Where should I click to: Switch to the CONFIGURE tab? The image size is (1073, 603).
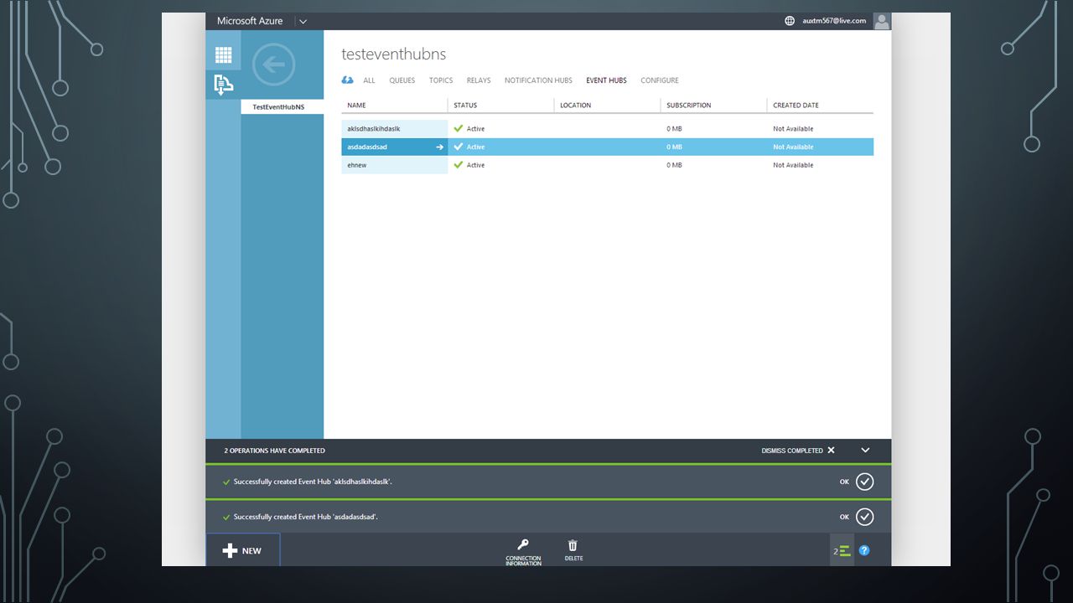pos(660,80)
